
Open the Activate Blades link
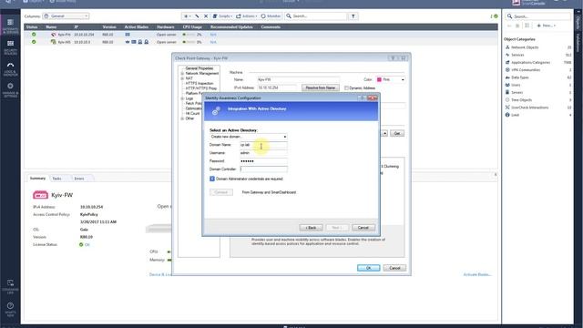click(x=477, y=274)
